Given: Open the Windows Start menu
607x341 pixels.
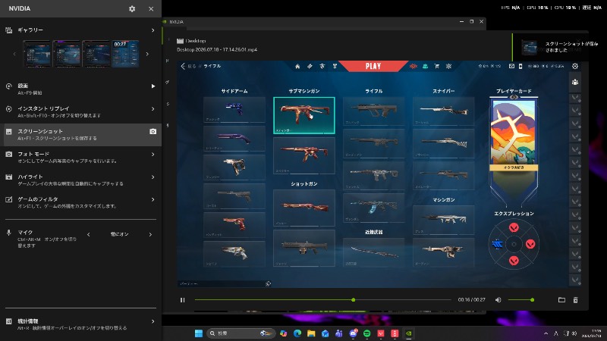Looking at the screenshot, I should point(199,333).
